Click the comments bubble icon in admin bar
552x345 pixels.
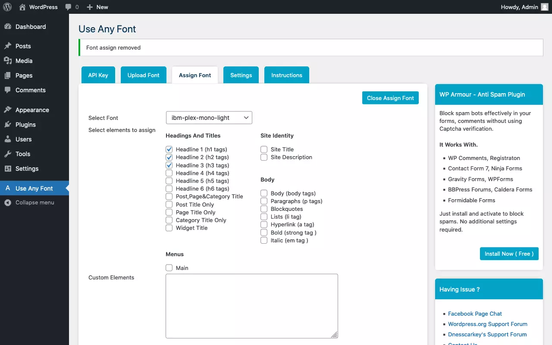(x=68, y=7)
